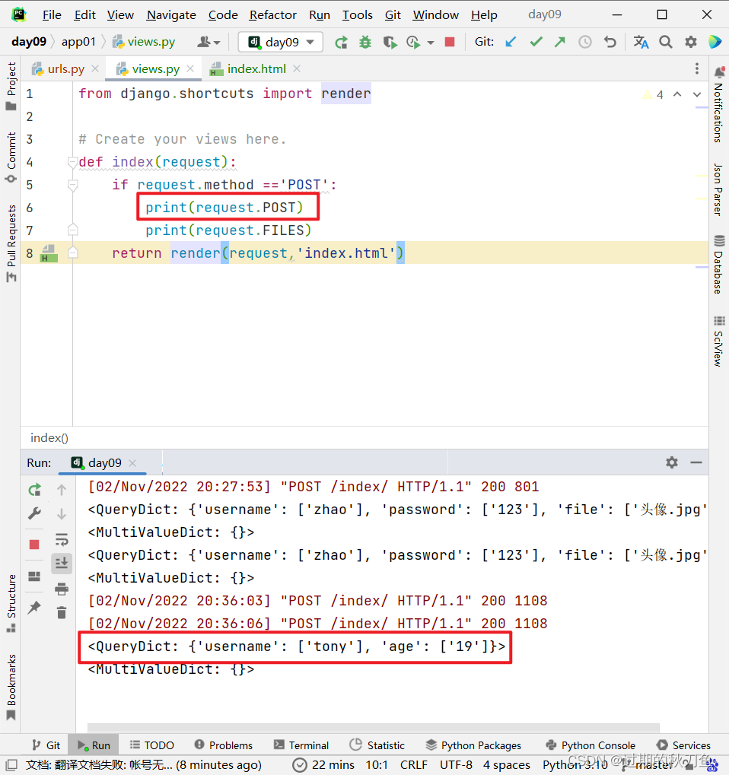The height and width of the screenshot is (775, 729).
Task: Open Search Everywhere magnifier
Action: [x=666, y=42]
